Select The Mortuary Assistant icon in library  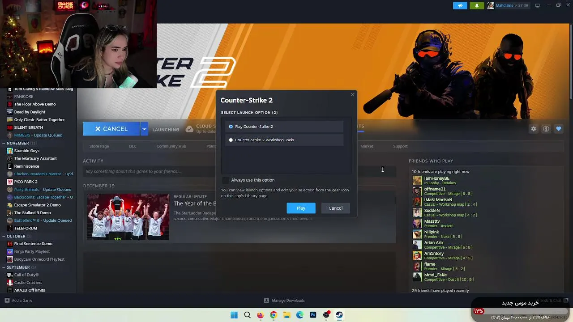10,158
